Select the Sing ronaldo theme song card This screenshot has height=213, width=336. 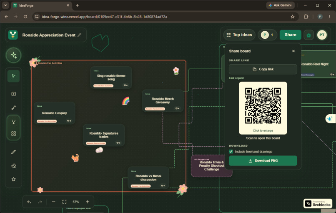(x=111, y=78)
